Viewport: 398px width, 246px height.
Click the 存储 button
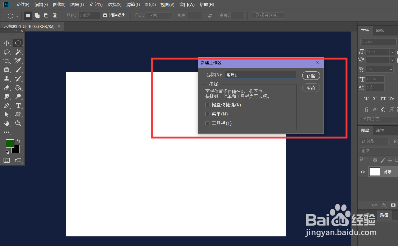[311, 76]
